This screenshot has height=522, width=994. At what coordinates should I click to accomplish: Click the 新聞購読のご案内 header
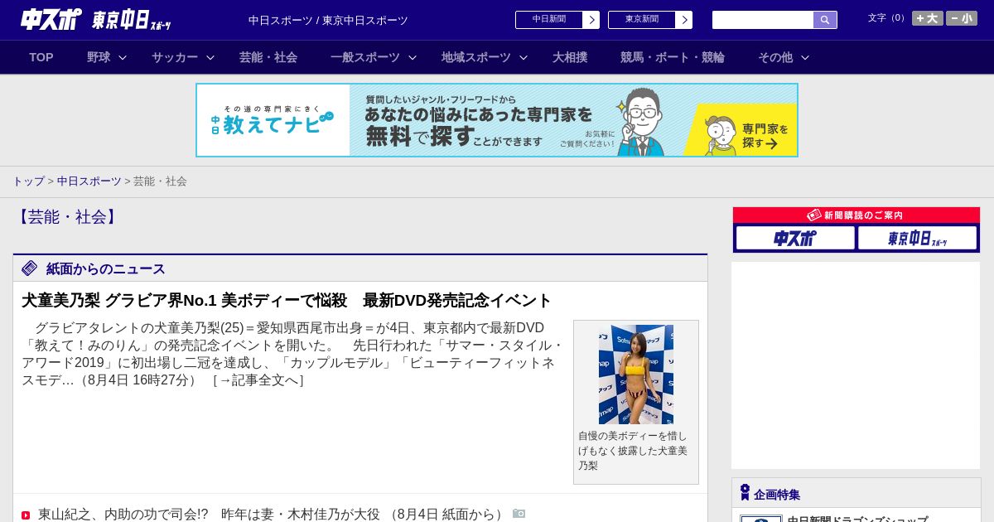(x=856, y=215)
